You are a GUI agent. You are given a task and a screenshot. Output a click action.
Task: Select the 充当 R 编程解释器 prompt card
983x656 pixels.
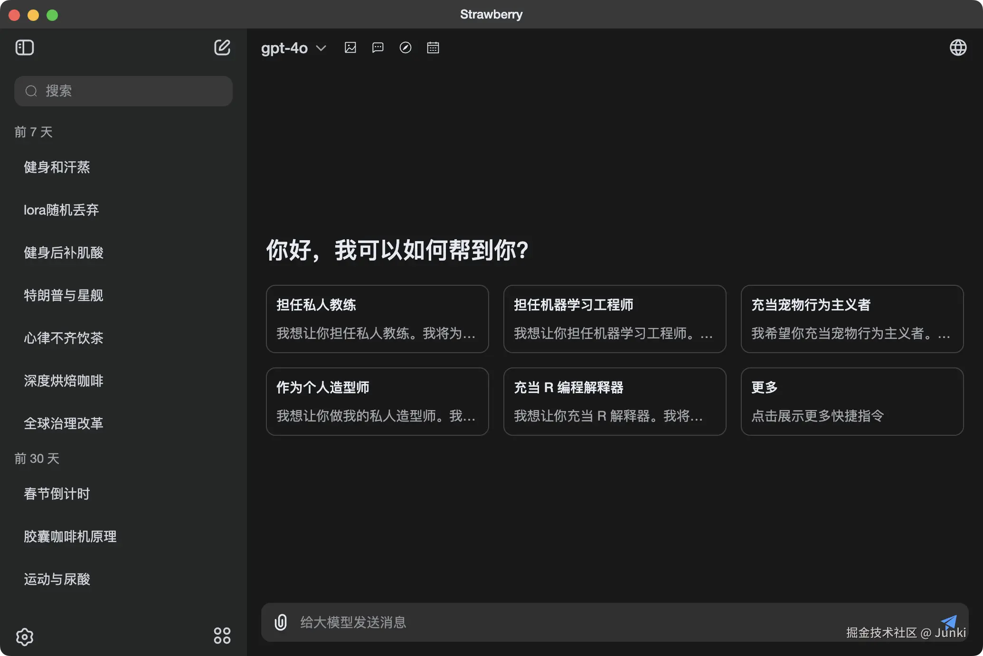point(614,401)
